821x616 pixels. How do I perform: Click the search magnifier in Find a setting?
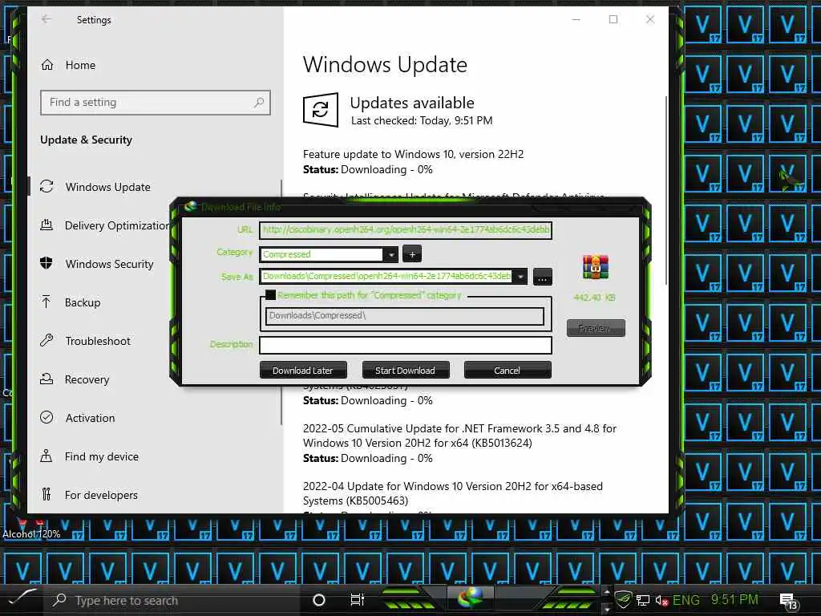click(x=259, y=102)
